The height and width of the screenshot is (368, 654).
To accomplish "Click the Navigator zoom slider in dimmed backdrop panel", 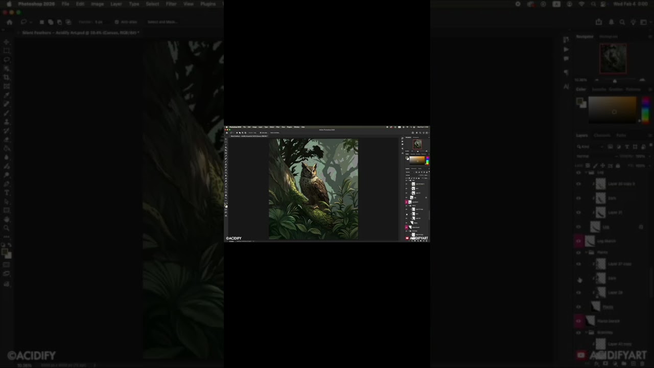I will point(615,80).
